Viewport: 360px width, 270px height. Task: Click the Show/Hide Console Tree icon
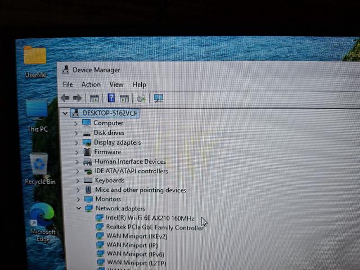[94, 98]
